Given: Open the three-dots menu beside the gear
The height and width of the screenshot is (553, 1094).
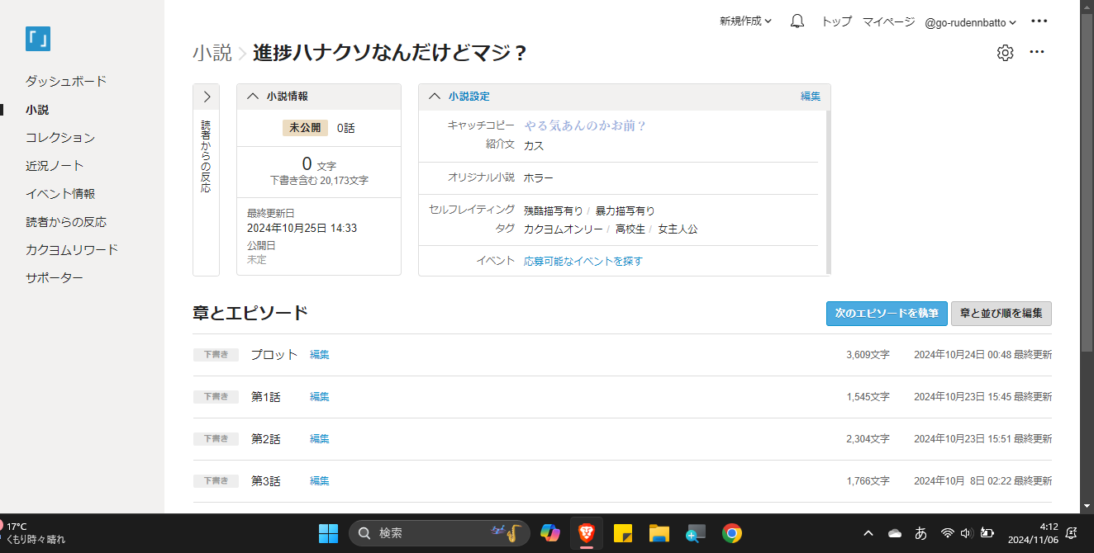Looking at the screenshot, I should pos(1037,53).
